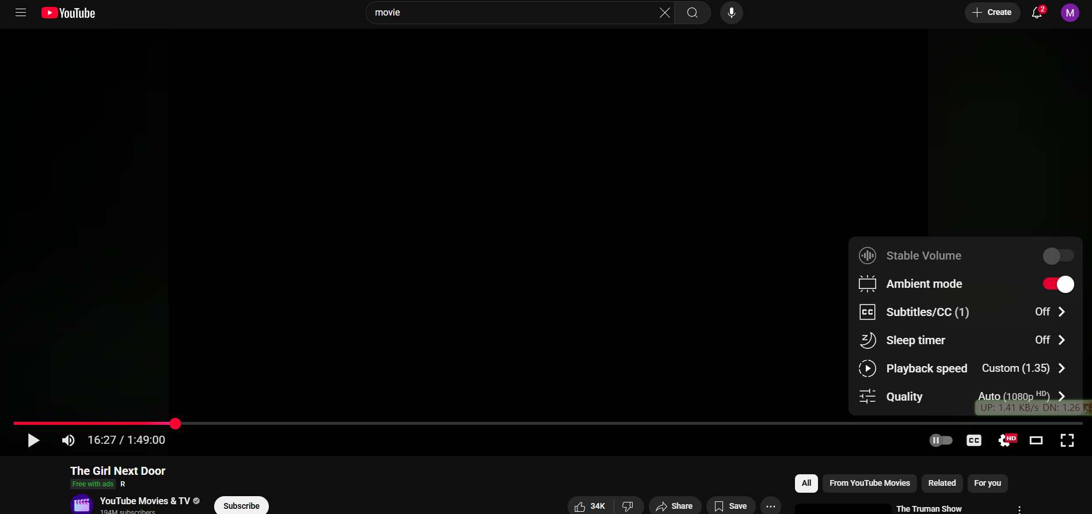Open the Playback speed submenu
This screenshot has height=514, width=1092.
tap(965, 368)
